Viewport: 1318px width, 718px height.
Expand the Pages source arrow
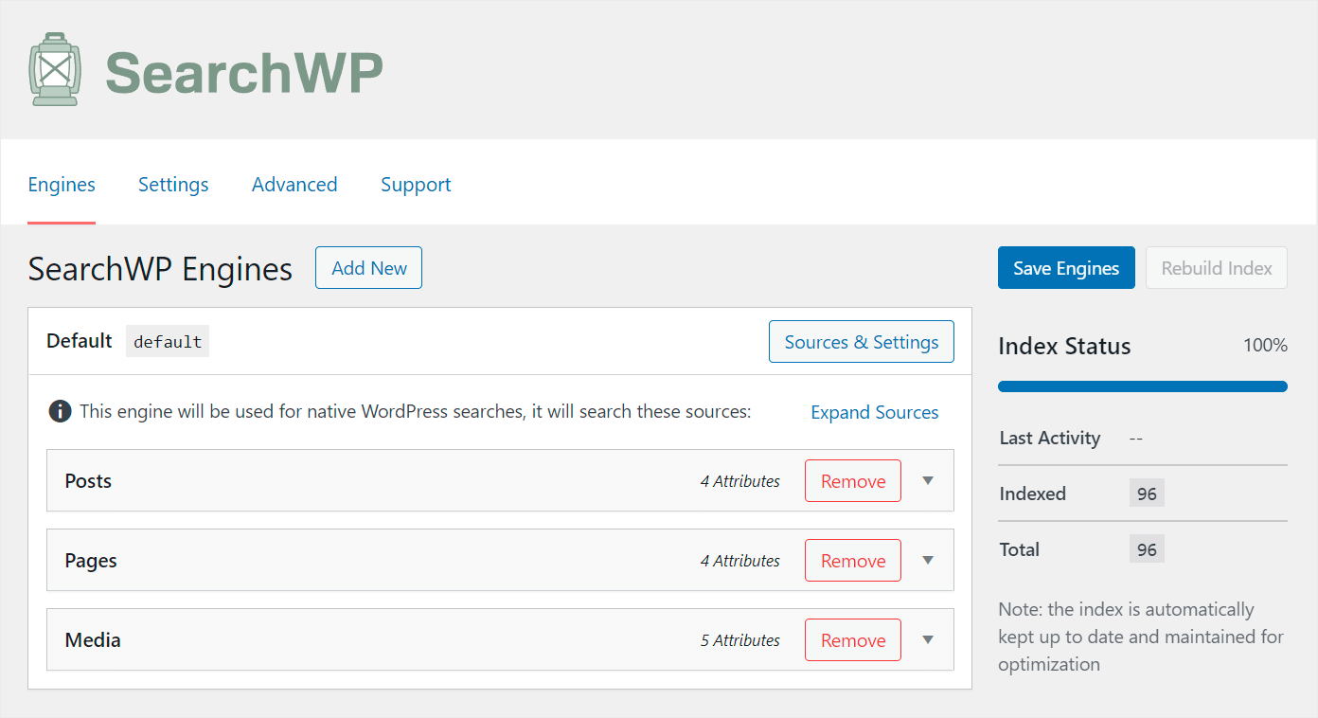928,561
